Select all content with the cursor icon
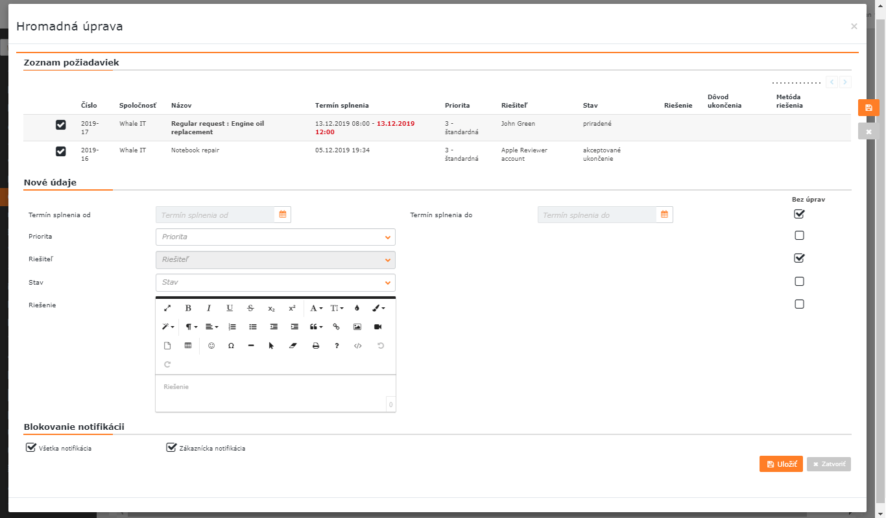 pos(271,346)
